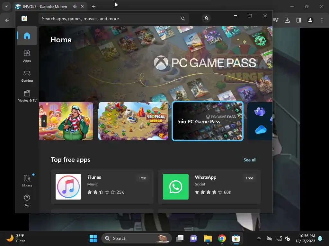Click the search magnifier icon in Store
Image resolution: width=329 pixels, height=246 pixels.
pyautogui.click(x=183, y=19)
